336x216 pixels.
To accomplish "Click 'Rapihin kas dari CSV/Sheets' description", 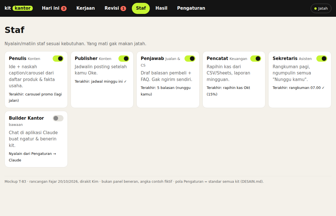I will click(x=228, y=73).
